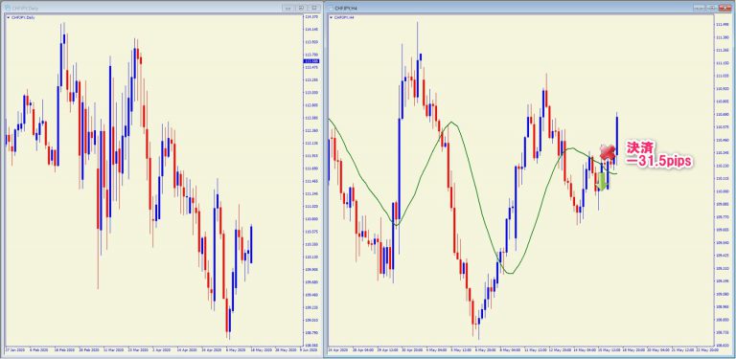Click the last blue candle on the H4 chart
Viewport: 736px width, 359px height.
(617, 136)
